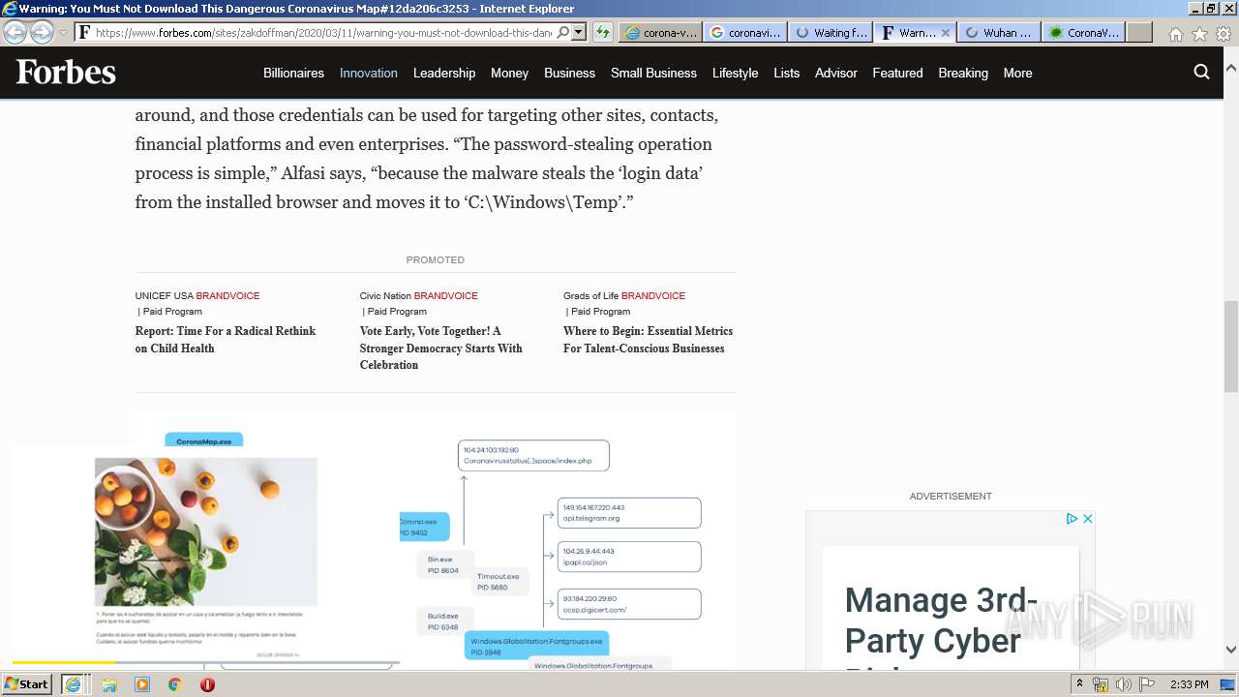Image resolution: width=1239 pixels, height=697 pixels.
Task: Open the Lists menu
Action: click(x=786, y=73)
